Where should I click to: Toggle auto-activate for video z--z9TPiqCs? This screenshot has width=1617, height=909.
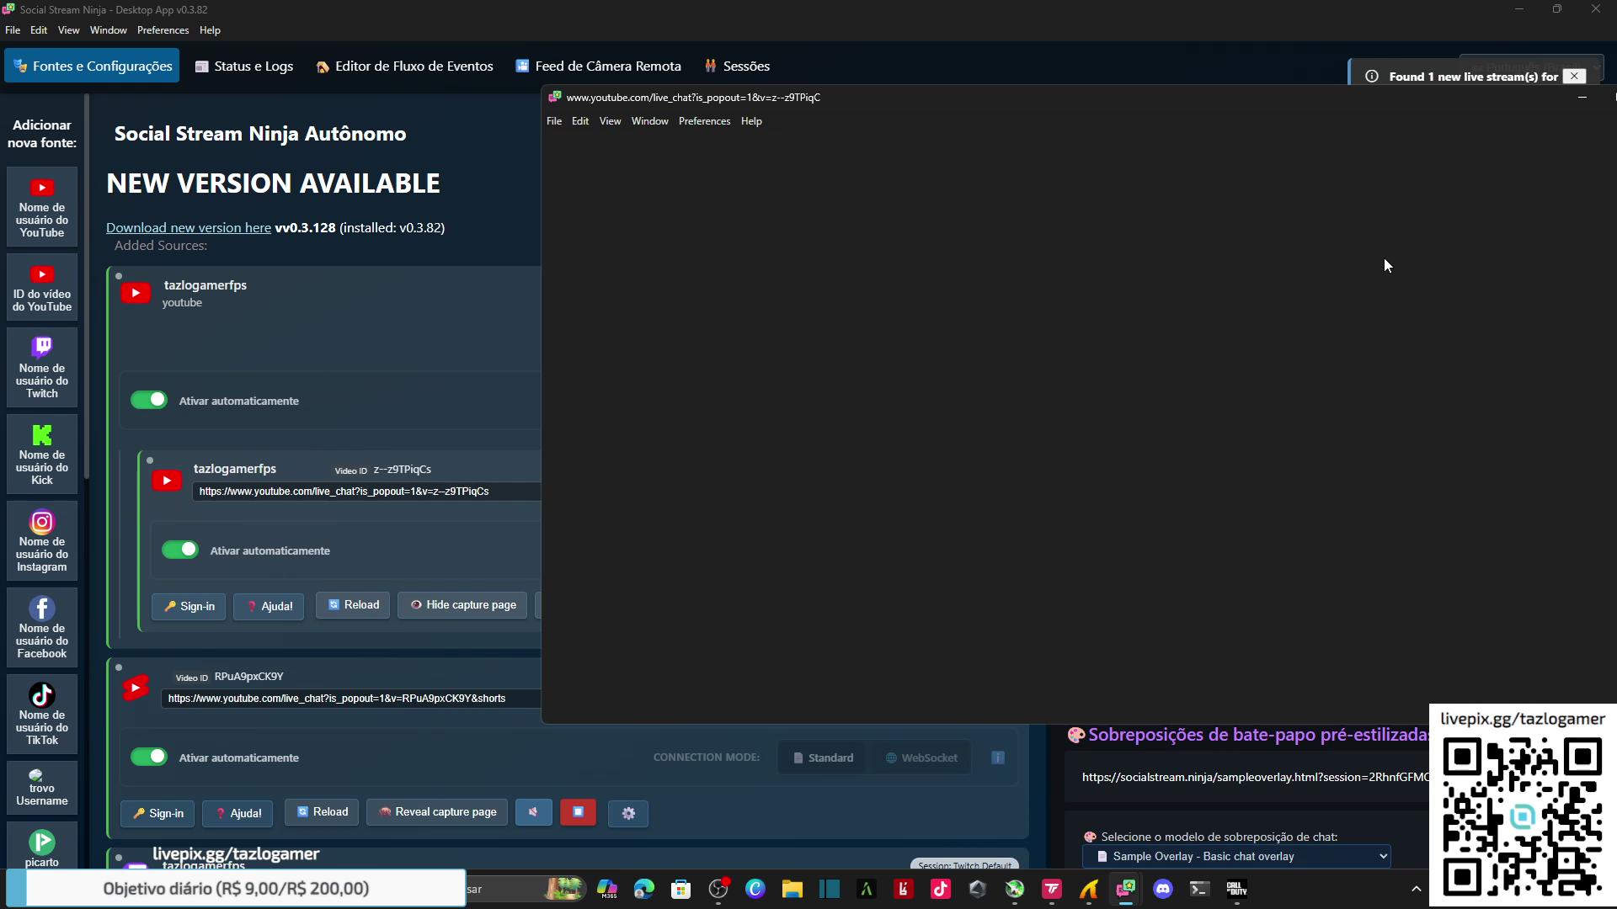click(x=180, y=550)
